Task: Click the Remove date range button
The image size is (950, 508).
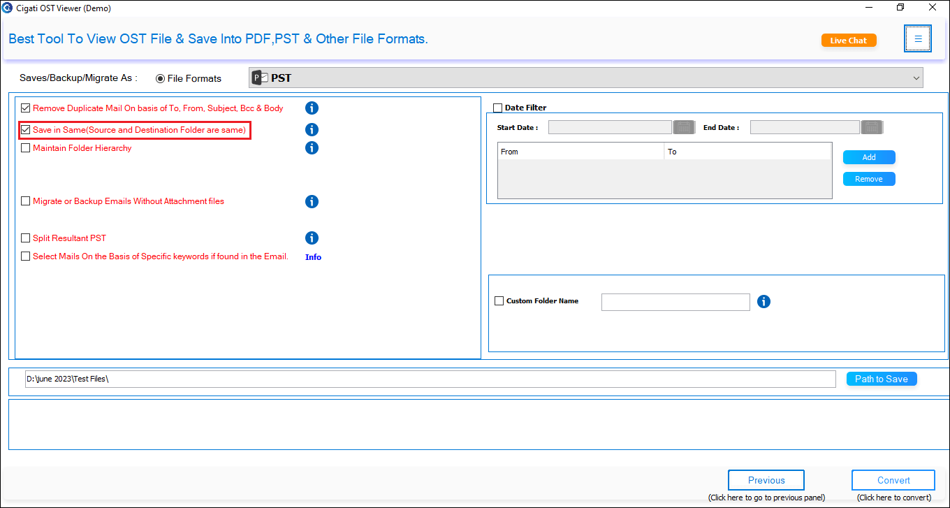Action: [869, 179]
